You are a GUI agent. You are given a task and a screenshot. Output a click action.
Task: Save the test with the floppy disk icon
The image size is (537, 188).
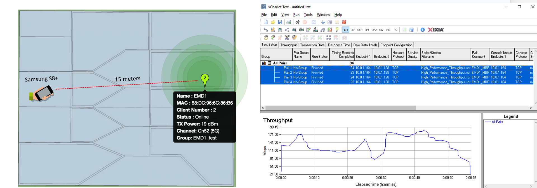point(280,22)
